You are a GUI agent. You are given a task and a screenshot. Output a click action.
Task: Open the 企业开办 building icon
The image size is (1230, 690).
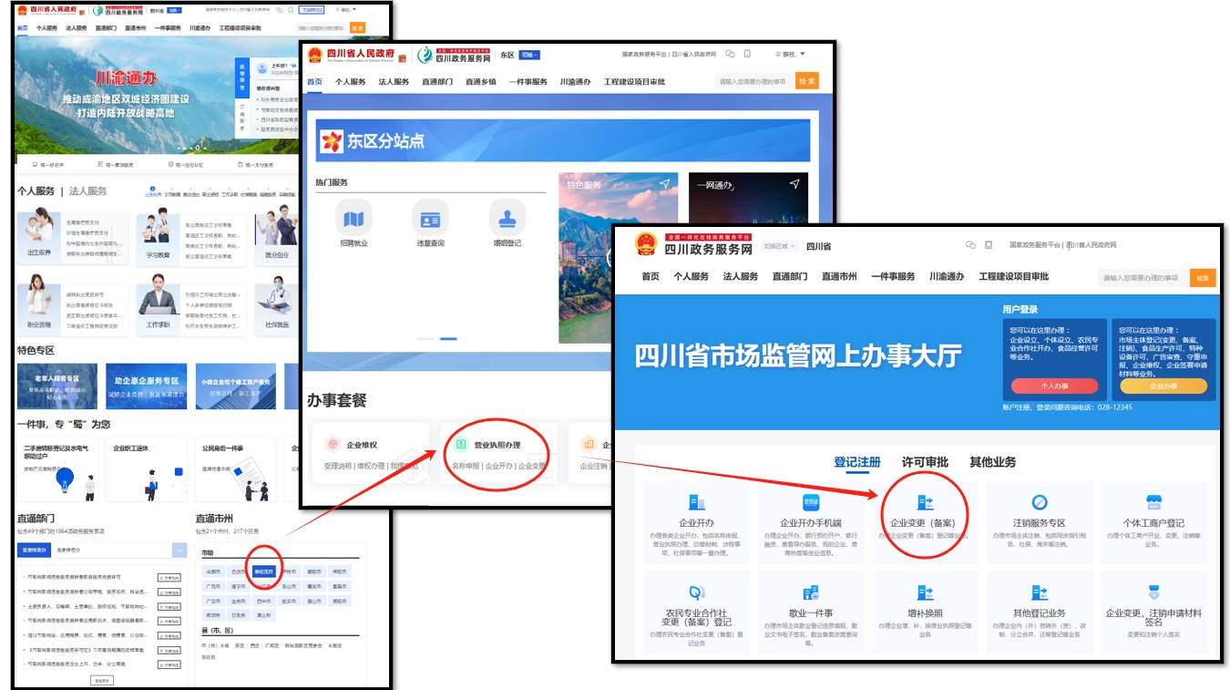click(696, 502)
